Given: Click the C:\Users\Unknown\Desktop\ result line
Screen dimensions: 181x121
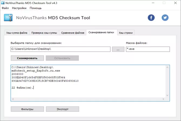Looking at the screenshot, I should point(32,67).
